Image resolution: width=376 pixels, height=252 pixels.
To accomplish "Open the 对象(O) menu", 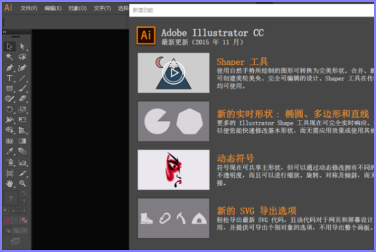I will (x=77, y=8).
